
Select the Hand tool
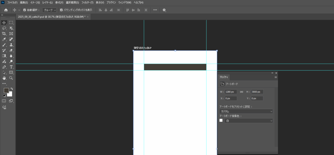[4, 78]
